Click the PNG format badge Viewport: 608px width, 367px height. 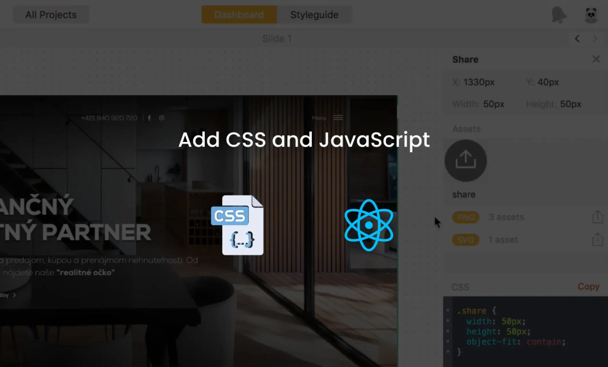(x=465, y=217)
